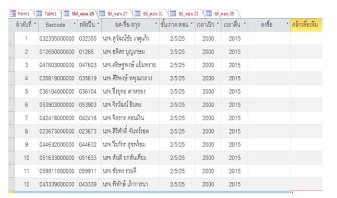Select row 6 using its record selector
Viewport: 337px width, 198px height.
11,105
